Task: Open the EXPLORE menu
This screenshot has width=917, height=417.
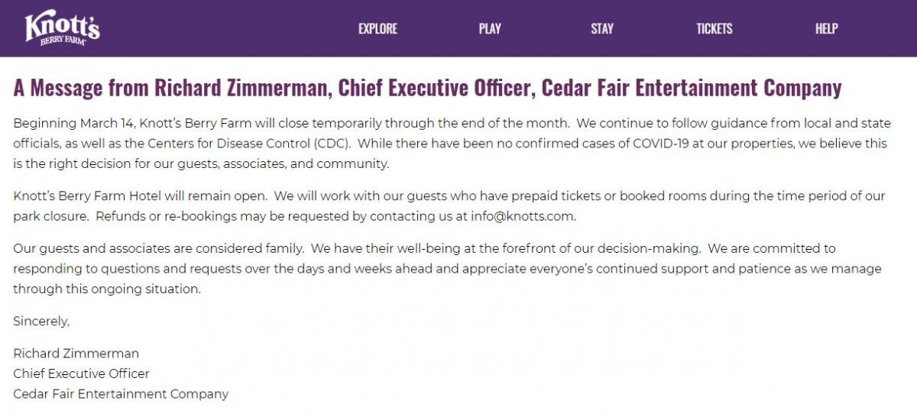Action: click(x=377, y=28)
